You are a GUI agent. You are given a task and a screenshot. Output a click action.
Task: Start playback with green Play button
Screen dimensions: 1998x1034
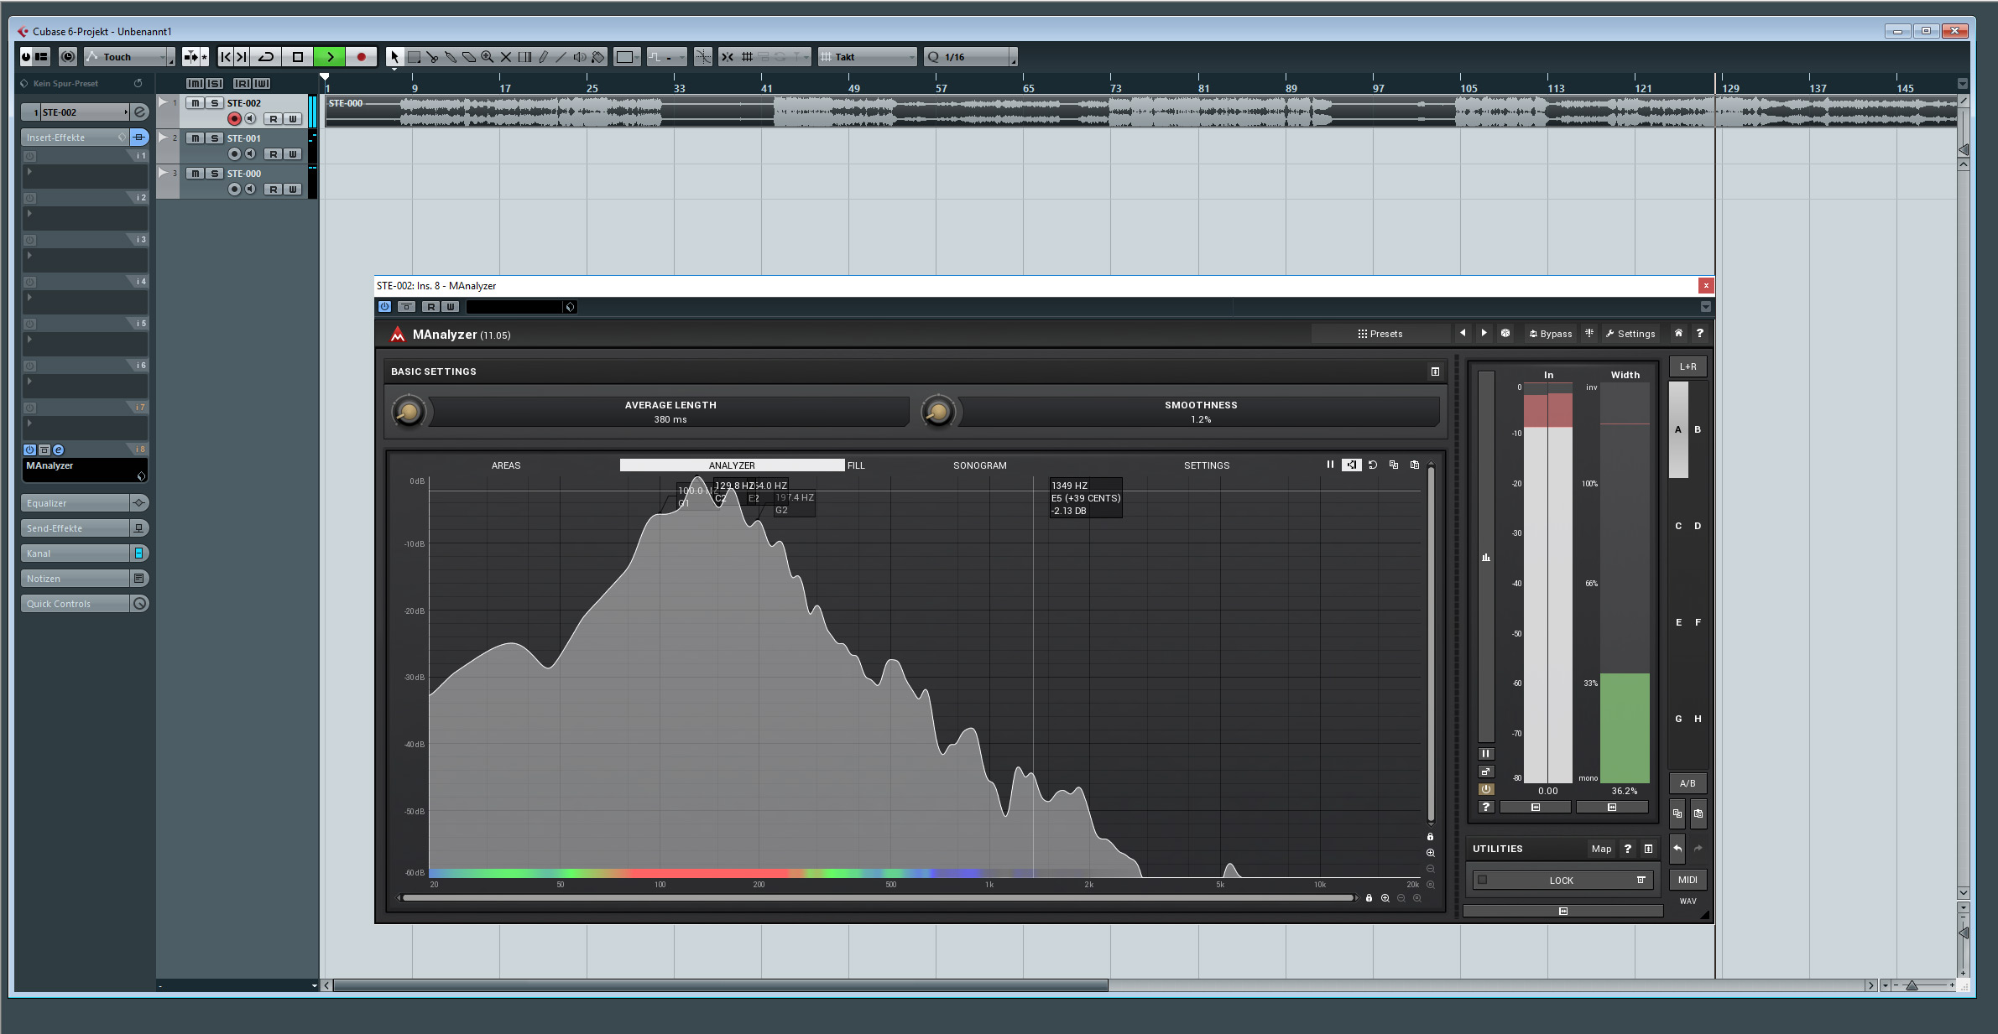click(x=330, y=57)
